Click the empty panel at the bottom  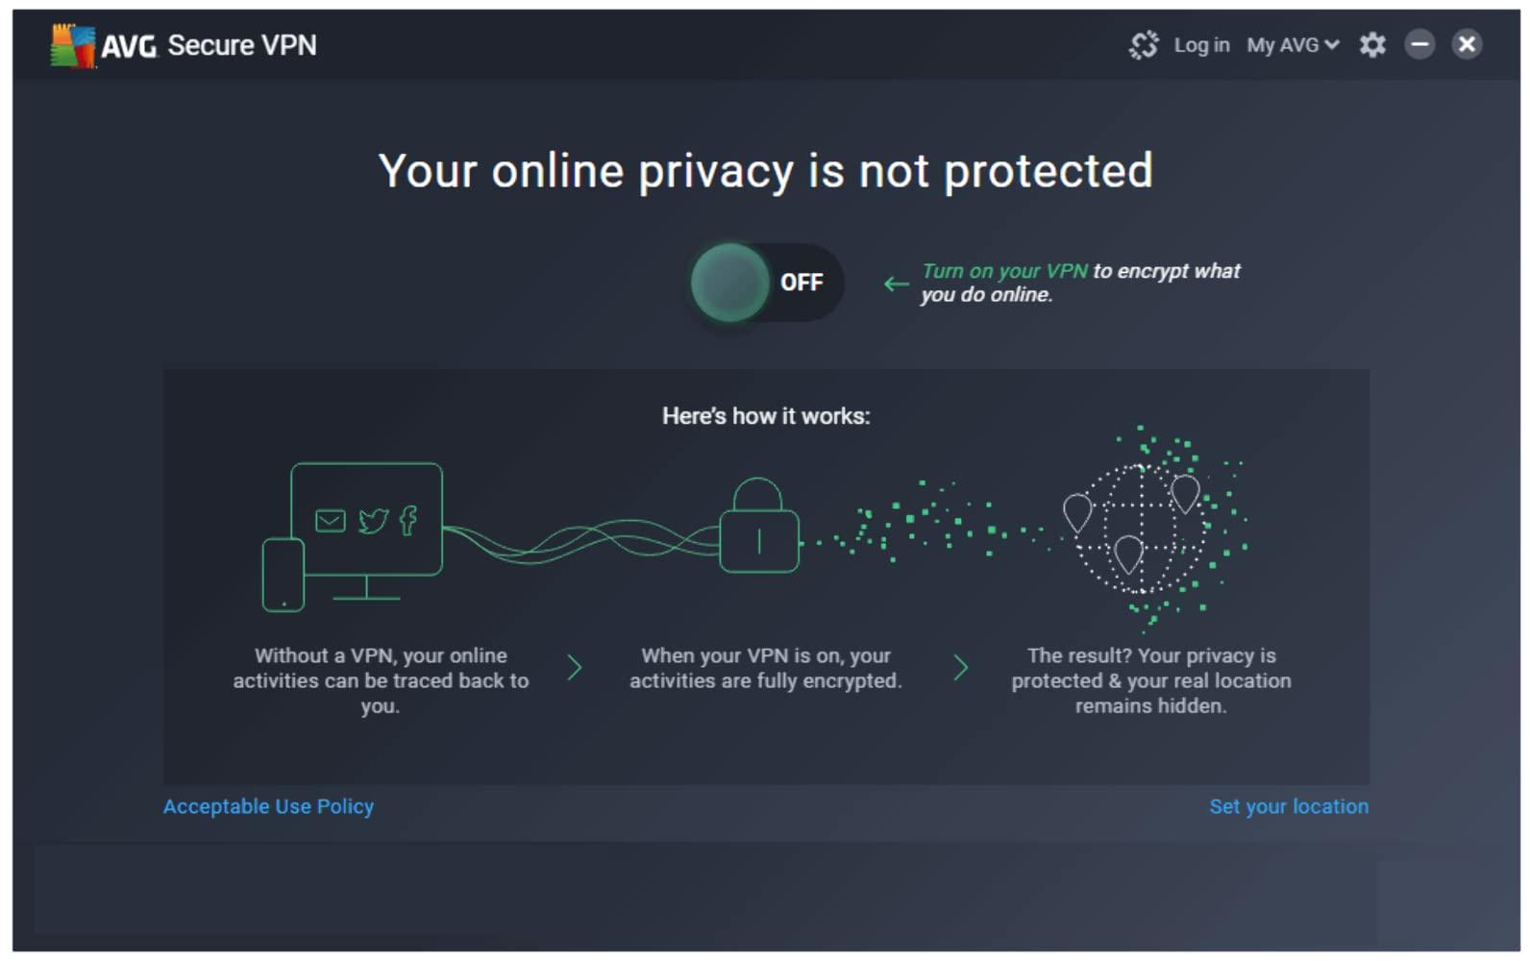click(765, 894)
